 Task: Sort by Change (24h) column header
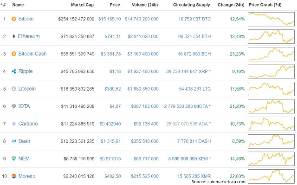(231, 5)
